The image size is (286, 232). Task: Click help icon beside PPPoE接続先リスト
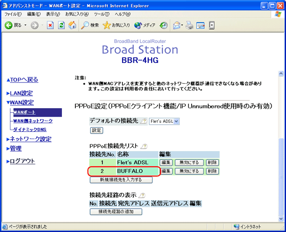tap(144, 146)
